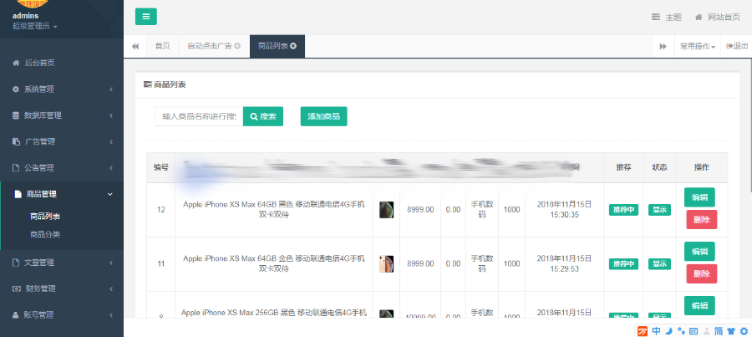The height and width of the screenshot is (337, 752).
Task: Toggle 推荐中 badge for product 12
Action: tap(623, 210)
